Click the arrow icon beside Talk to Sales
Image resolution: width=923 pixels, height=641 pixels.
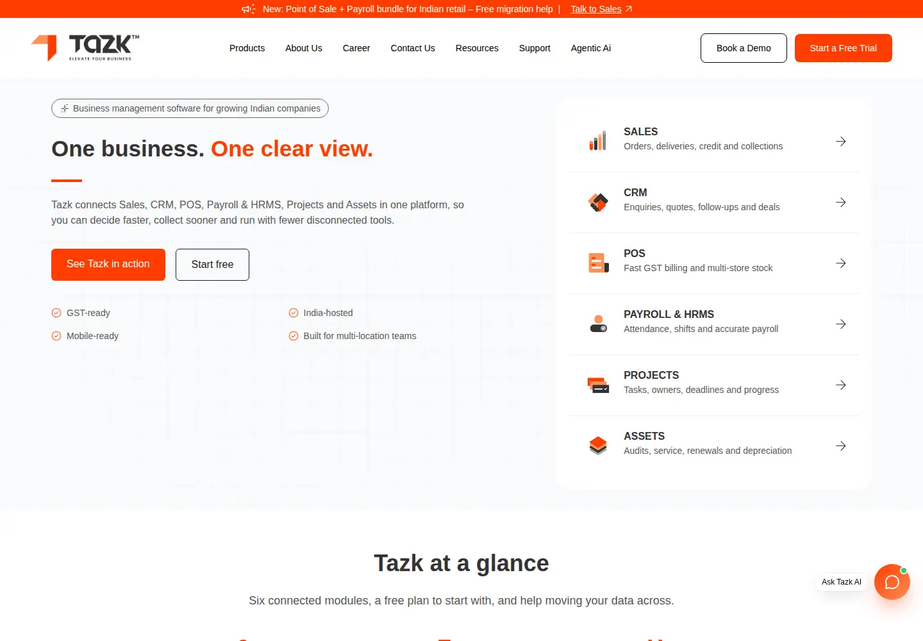629,9
